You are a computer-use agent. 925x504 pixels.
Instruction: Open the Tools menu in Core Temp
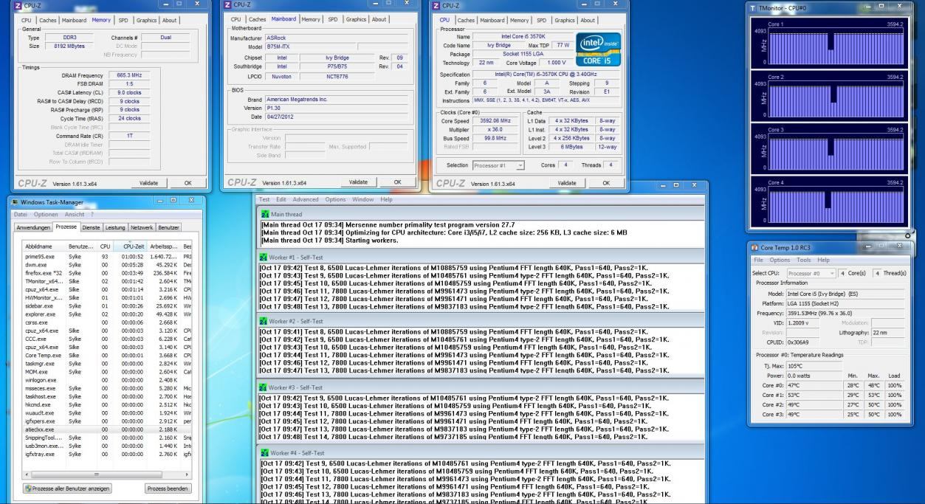point(802,260)
